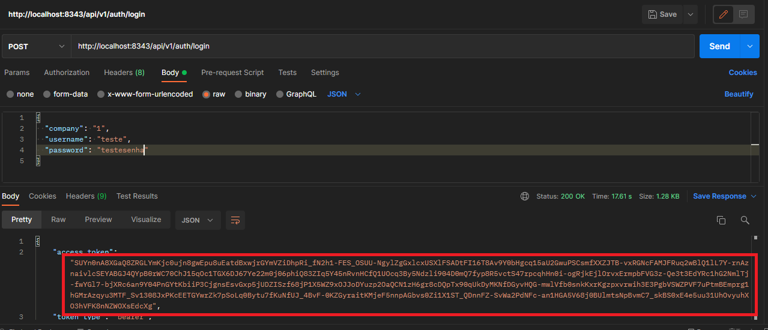
Task: Click the response search magnifier icon
Action: pos(745,220)
